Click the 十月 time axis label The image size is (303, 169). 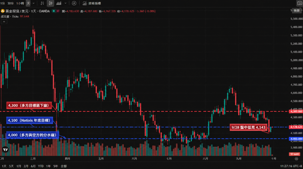pyautogui.click(x=273, y=159)
